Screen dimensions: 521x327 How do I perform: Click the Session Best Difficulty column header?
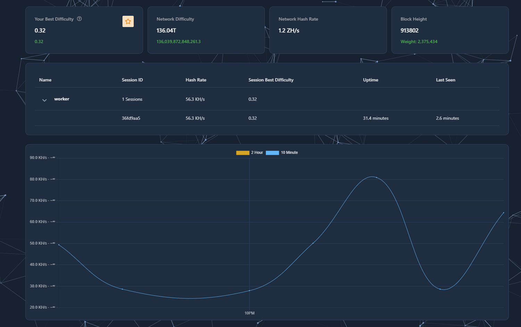(x=271, y=80)
